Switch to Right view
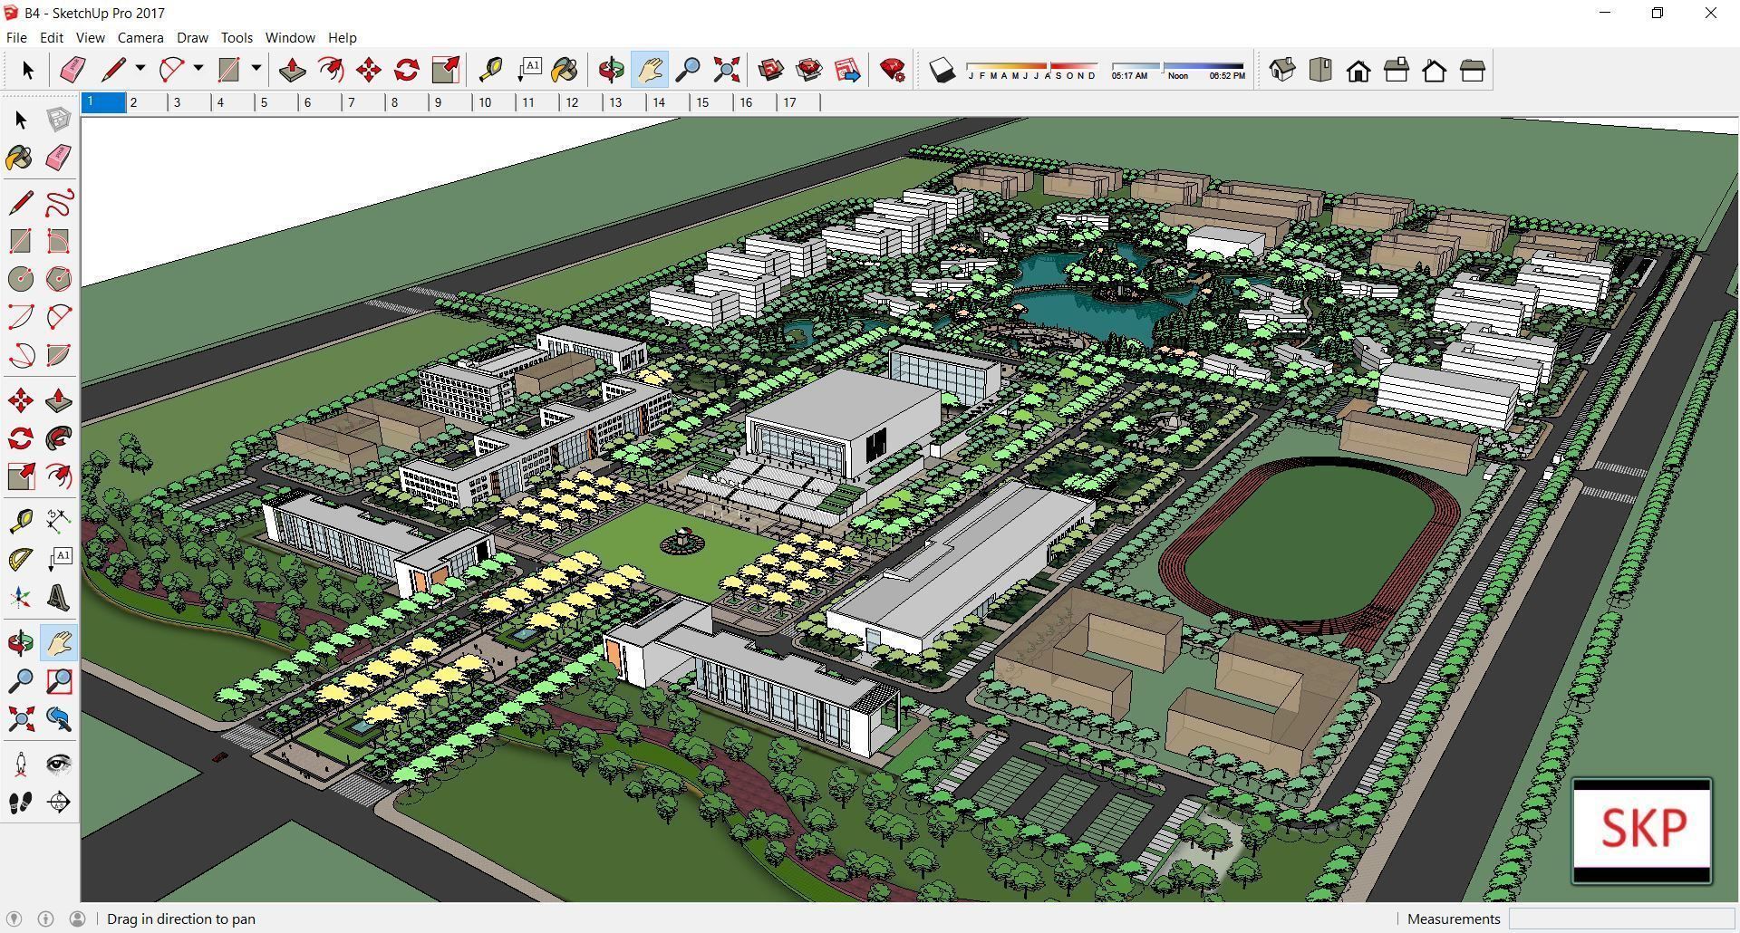 1397,70
